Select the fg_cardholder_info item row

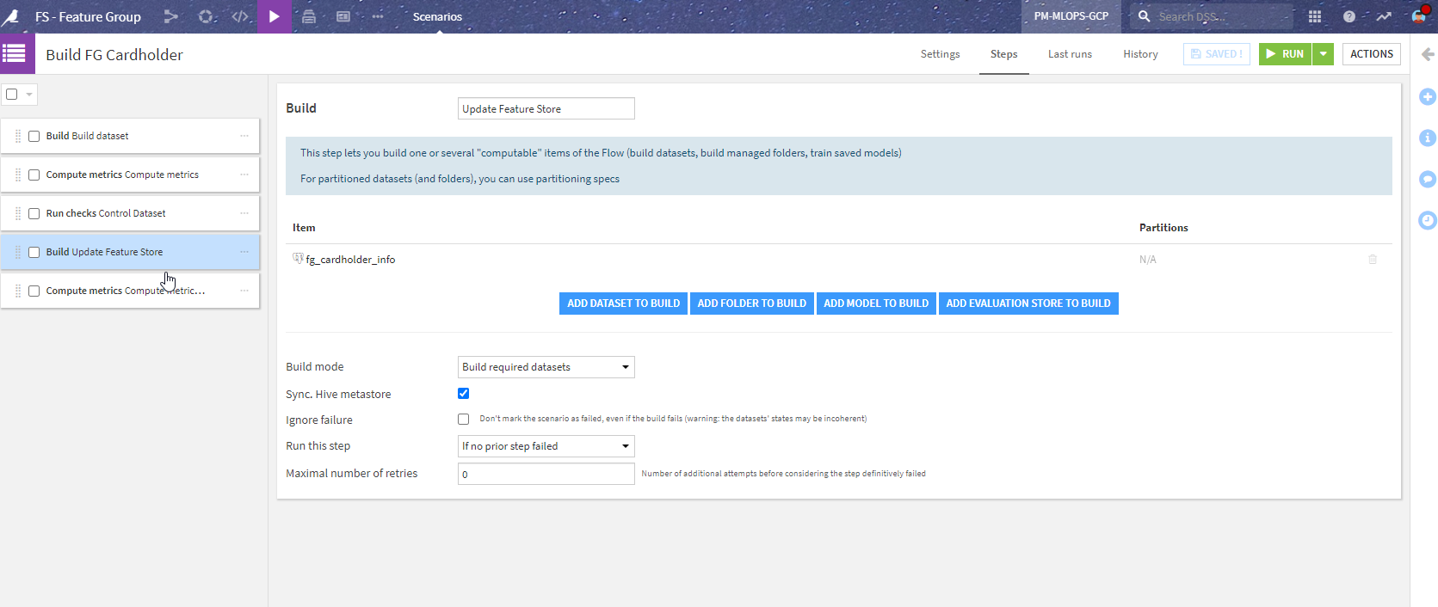pos(839,259)
